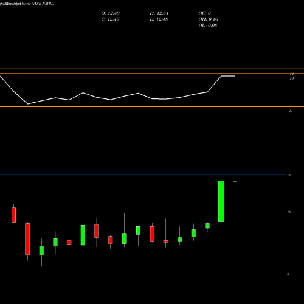Click the 'NYSE NMBL' chart title
304x304 pixels.
click(43, 4)
